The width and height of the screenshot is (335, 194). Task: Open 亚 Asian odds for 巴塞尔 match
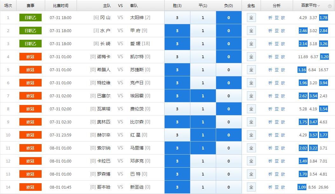[277, 96]
